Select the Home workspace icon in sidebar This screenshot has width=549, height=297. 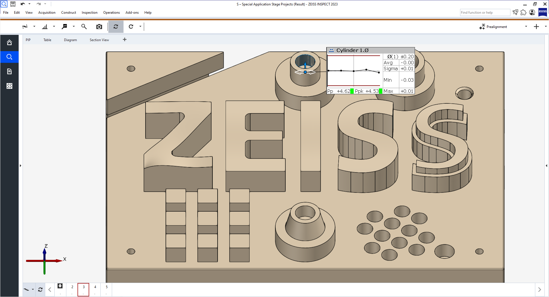(x=9, y=42)
